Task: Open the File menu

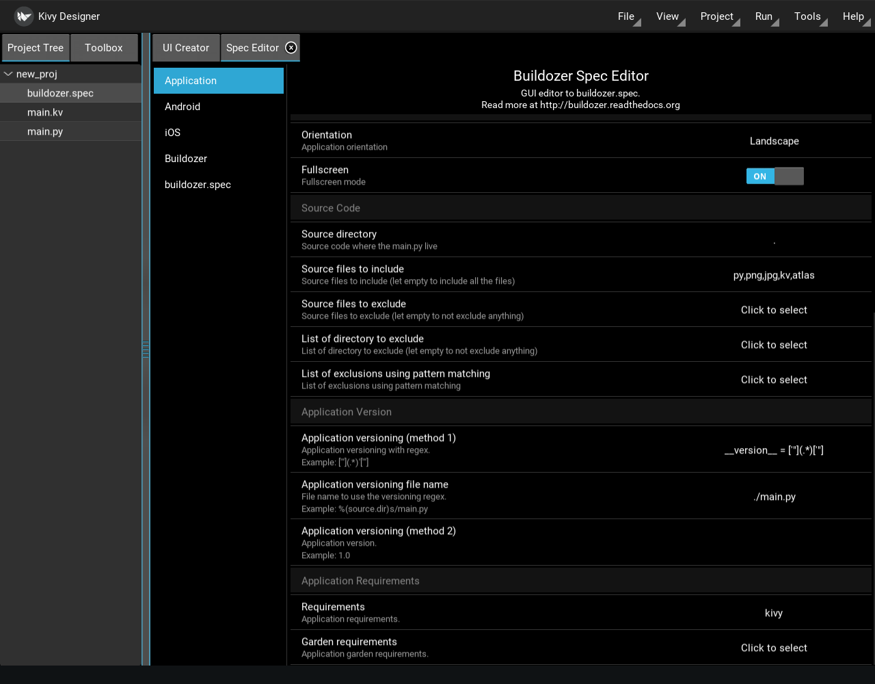Action: coord(626,16)
